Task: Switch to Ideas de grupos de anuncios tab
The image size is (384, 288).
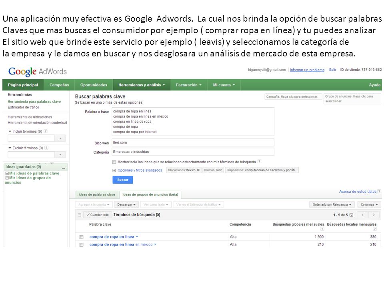Action: [150, 194]
